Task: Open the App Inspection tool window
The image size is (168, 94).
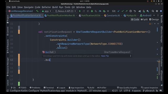Action: point(76,88)
